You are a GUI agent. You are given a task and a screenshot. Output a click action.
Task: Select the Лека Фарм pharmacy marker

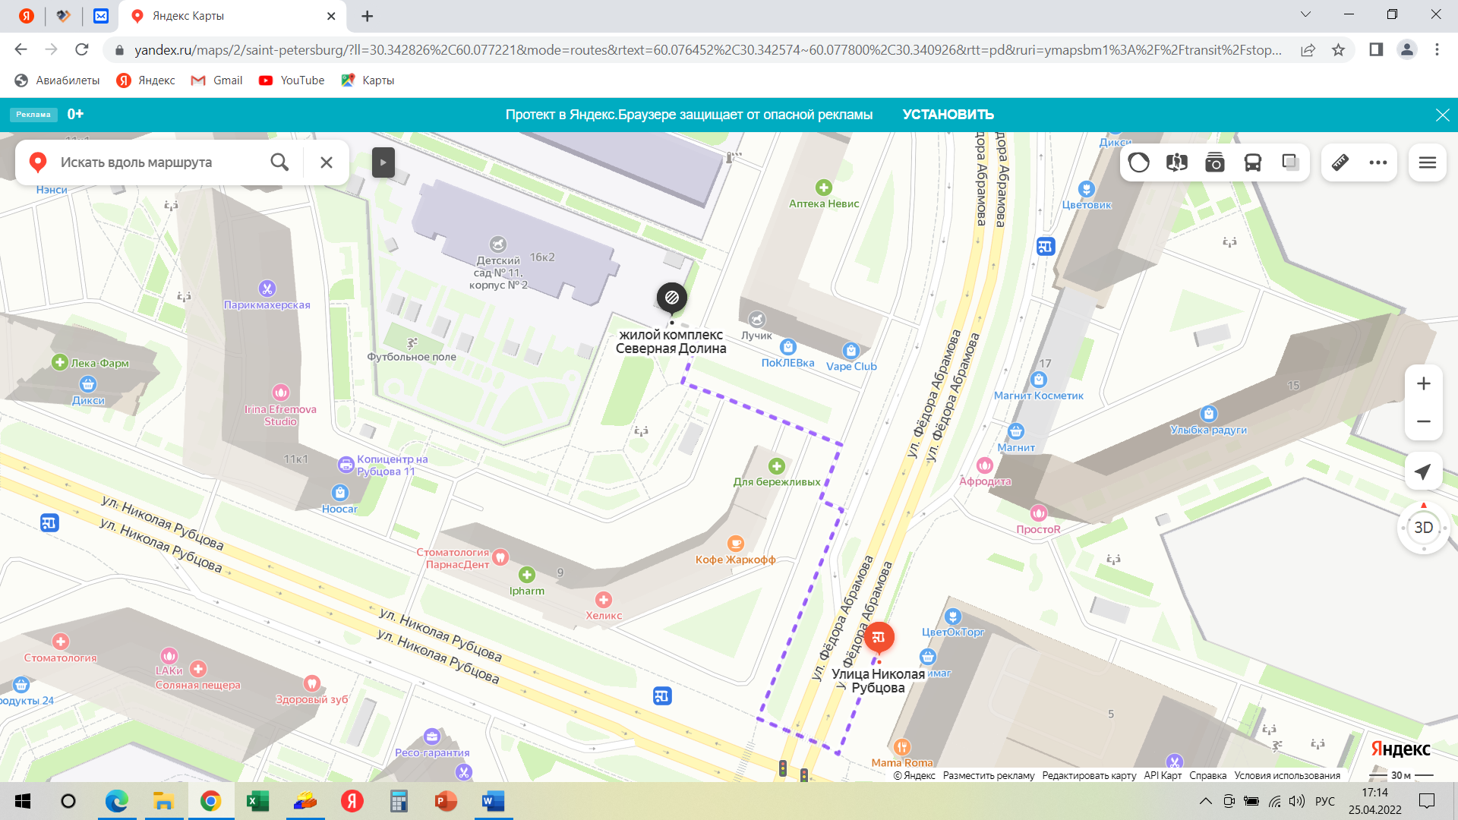tap(60, 362)
